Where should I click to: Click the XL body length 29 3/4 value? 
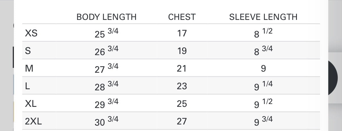pos(106,104)
